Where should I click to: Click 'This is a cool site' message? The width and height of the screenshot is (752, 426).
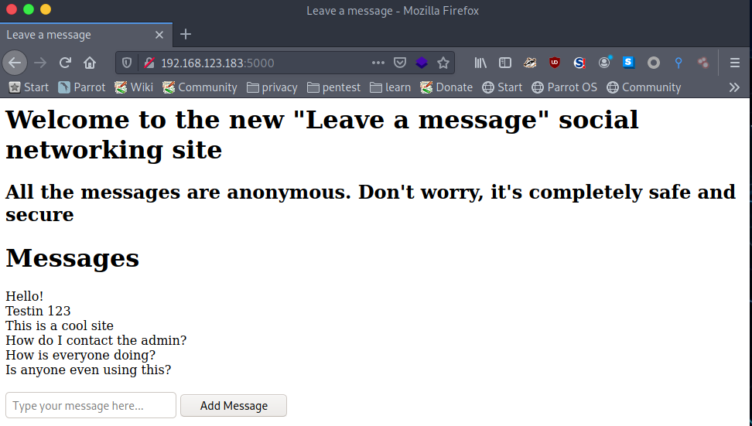click(x=60, y=325)
